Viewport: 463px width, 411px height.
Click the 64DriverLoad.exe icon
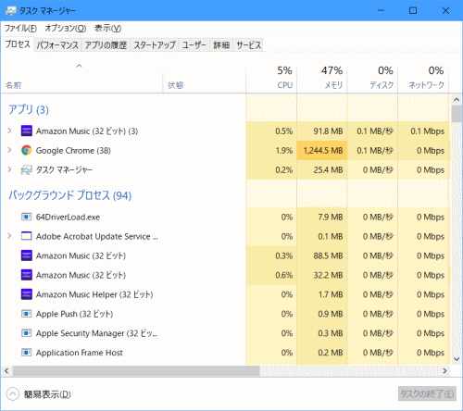tap(26, 218)
